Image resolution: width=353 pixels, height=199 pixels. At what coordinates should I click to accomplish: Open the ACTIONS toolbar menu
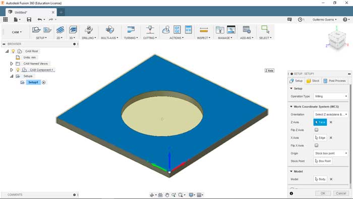(x=177, y=38)
